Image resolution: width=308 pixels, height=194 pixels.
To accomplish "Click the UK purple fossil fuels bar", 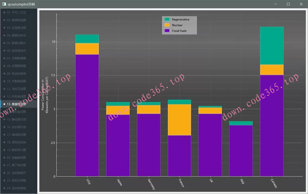I will tap(210, 145).
